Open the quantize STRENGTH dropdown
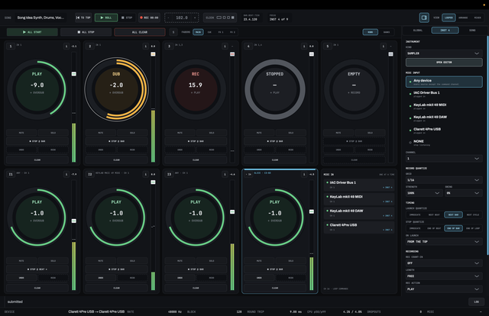This screenshot has height=316, width=489. click(x=424, y=193)
